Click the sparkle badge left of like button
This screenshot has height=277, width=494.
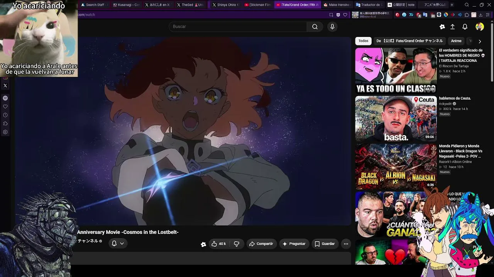click(x=203, y=244)
